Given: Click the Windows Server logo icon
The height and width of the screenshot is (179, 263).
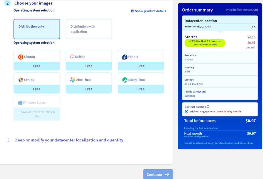Looking at the screenshot, I should (20, 103).
